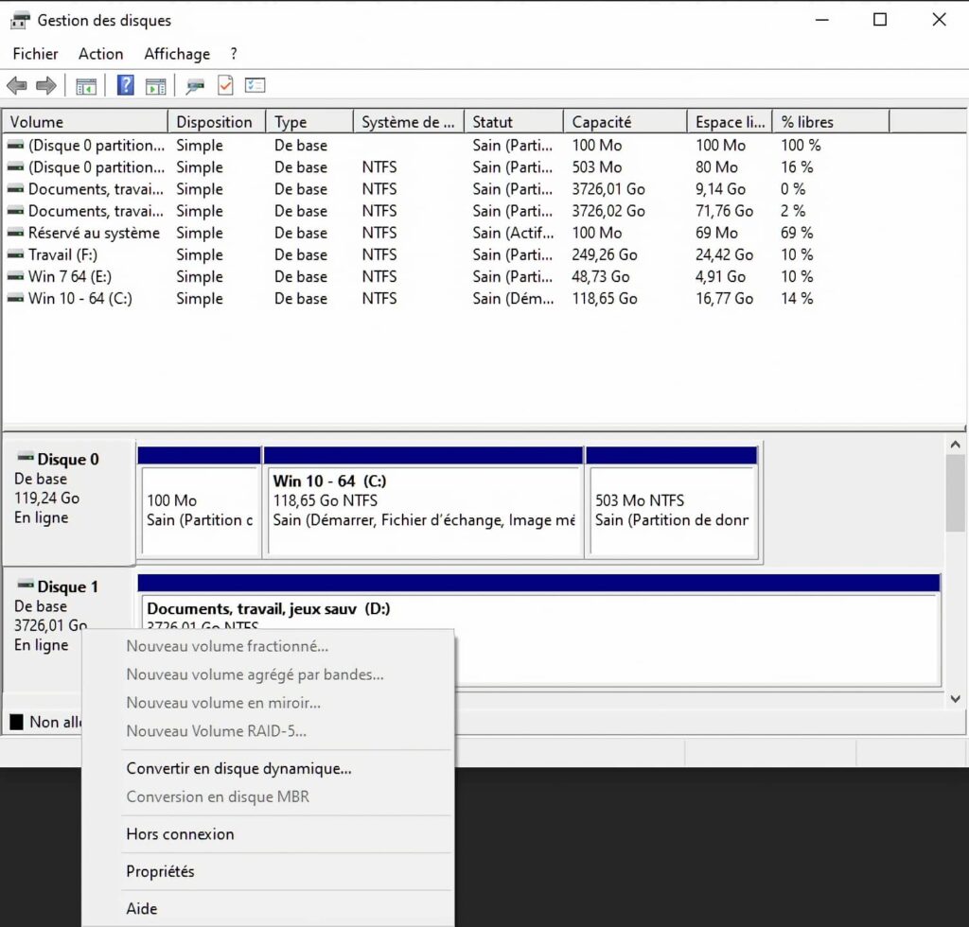Open help with the blue question mark icon

click(127, 85)
